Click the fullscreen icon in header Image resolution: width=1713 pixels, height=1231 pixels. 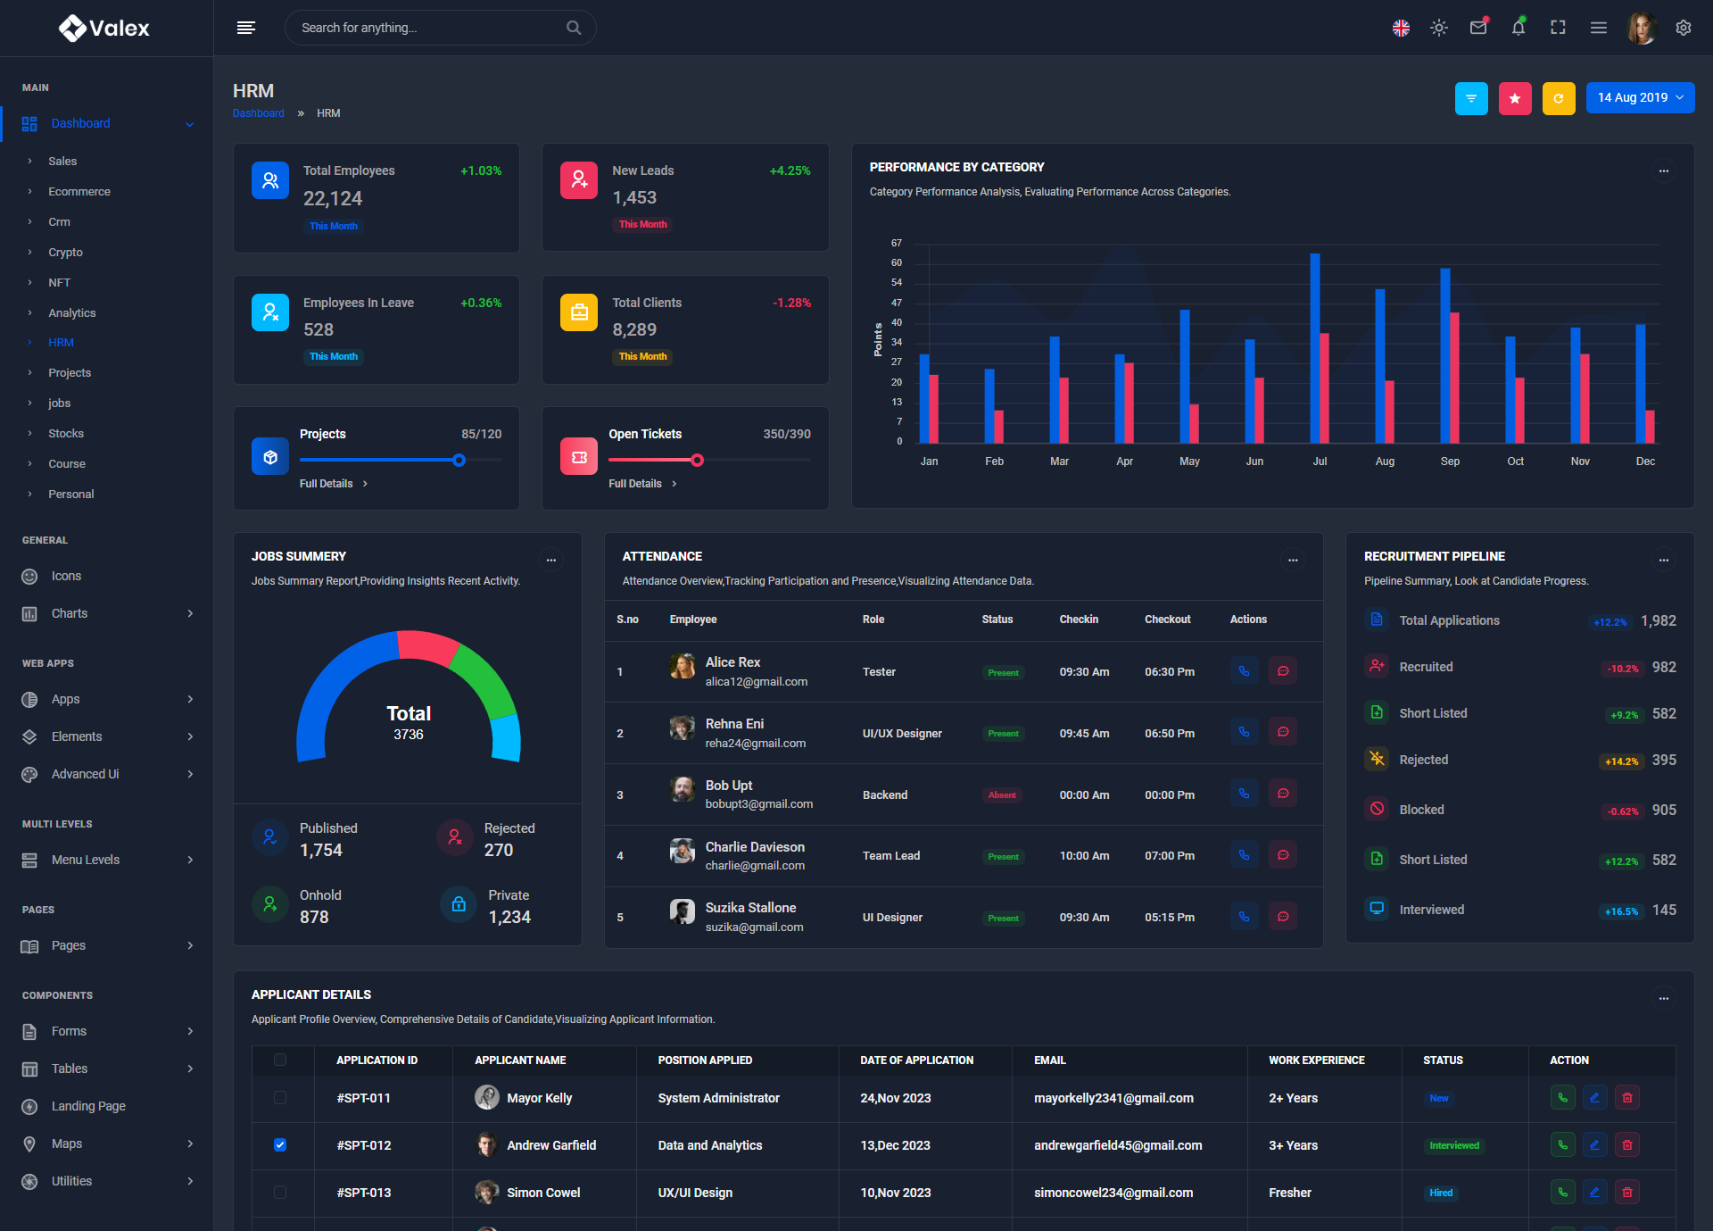pos(1558,28)
